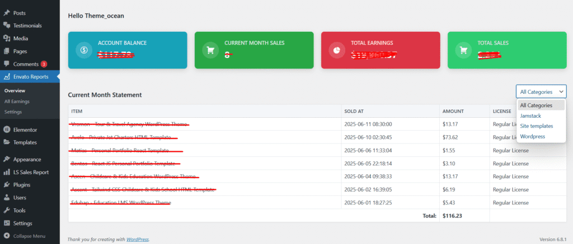Click the Appearance paintbrush icon
The width and height of the screenshot is (573, 244).
[x=7, y=158]
